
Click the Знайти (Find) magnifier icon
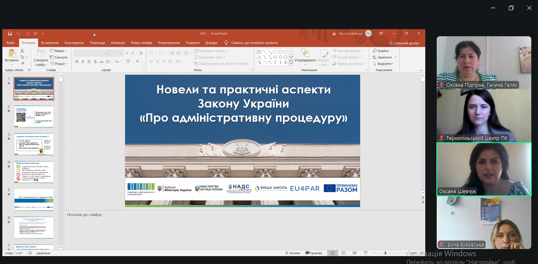point(374,51)
